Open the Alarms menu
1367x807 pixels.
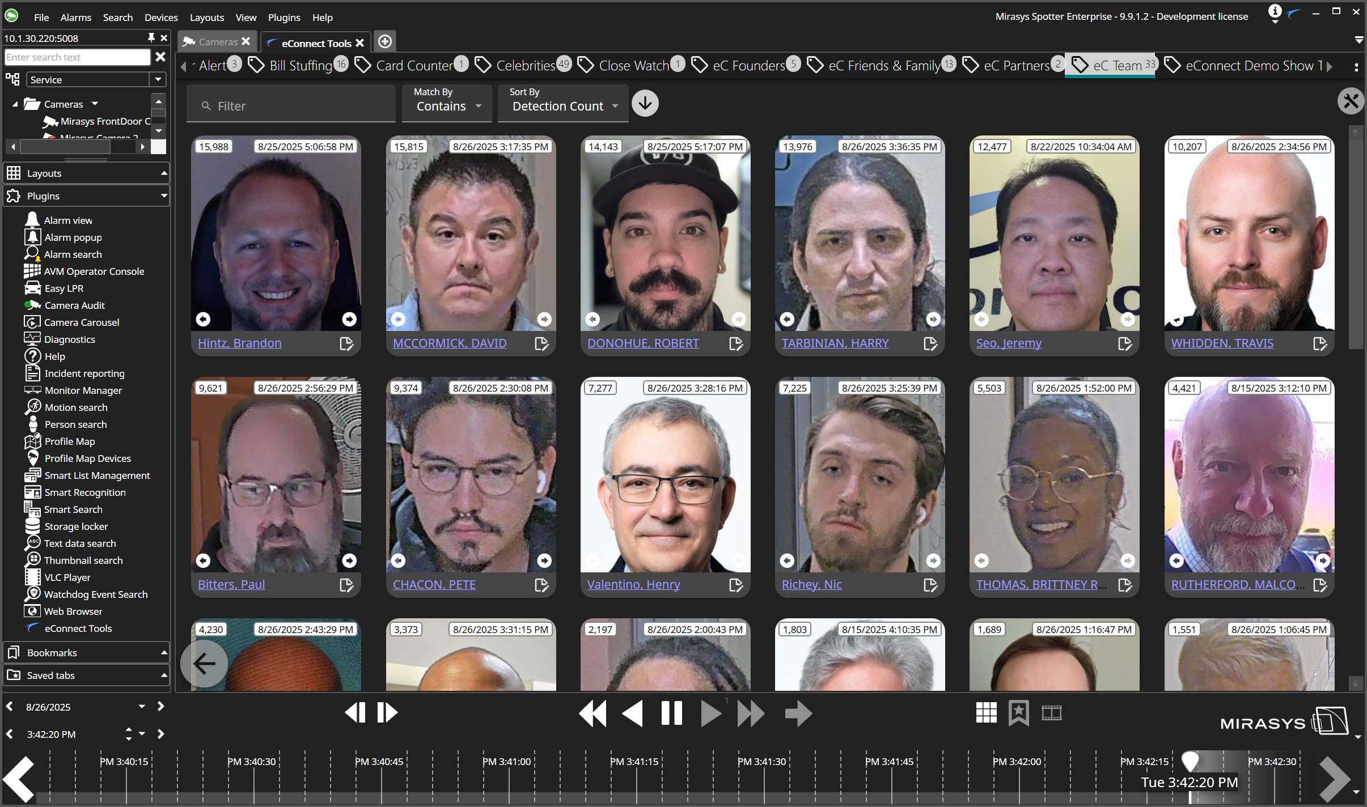click(75, 18)
